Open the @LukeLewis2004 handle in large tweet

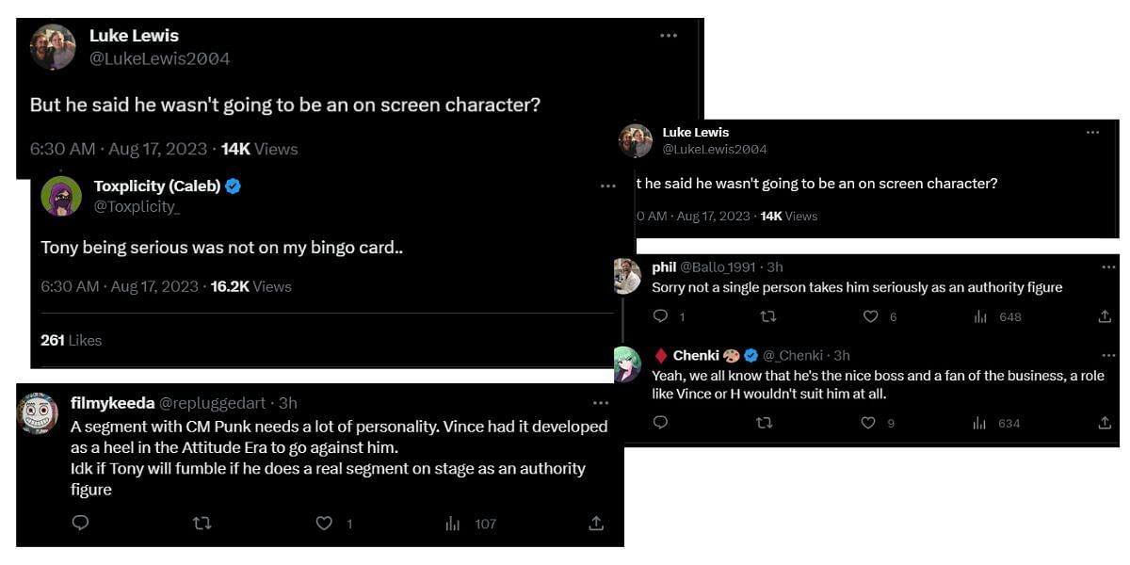click(x=159, y=58)
